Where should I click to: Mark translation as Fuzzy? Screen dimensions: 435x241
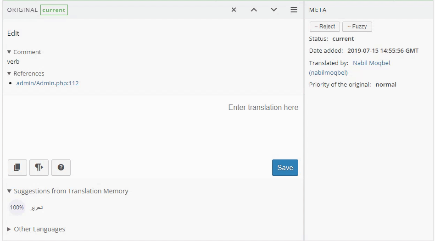pos(357,27)
